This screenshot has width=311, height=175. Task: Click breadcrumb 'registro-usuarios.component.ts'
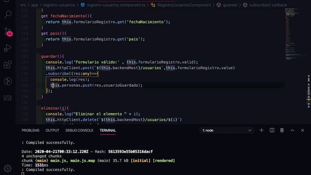pos(116,5)
